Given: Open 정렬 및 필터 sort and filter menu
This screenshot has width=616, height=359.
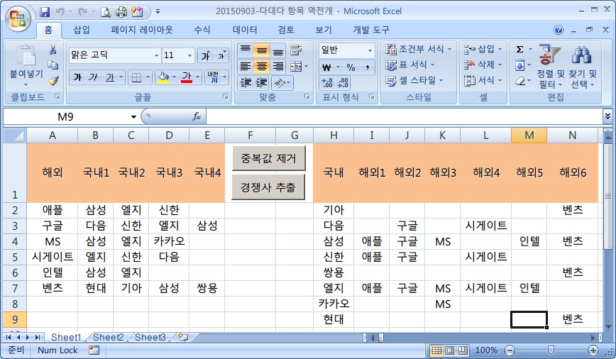Looking at the screenshot, I should (x=550, y=67).
